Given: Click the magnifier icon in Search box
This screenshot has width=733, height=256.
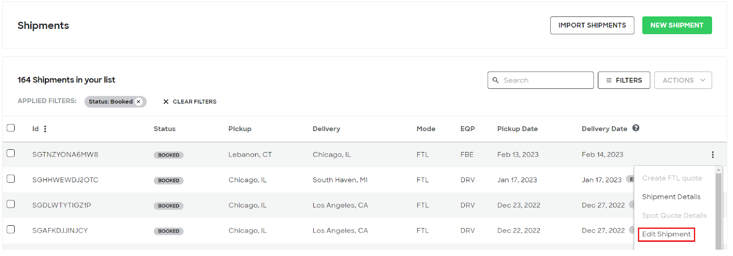Looking at the screenshot, I should (x=496, y=80).
